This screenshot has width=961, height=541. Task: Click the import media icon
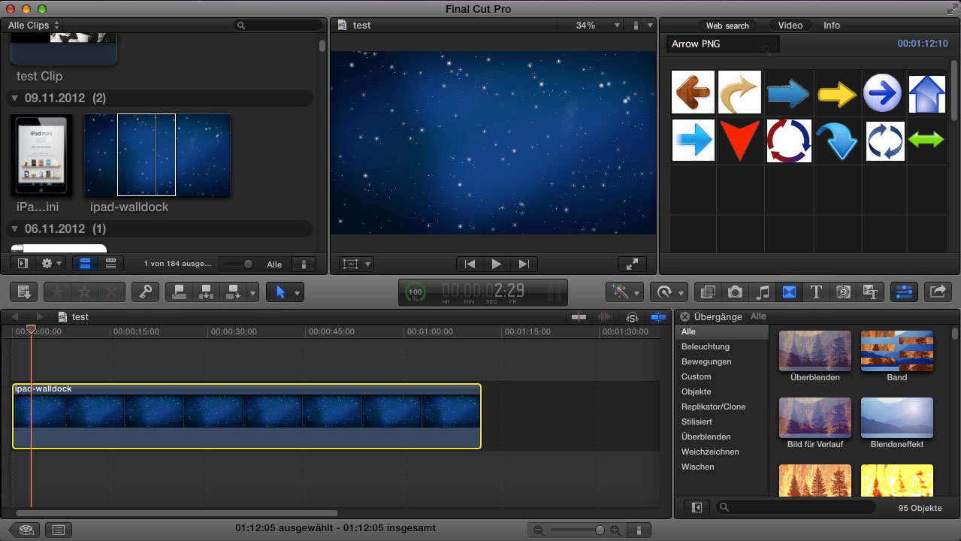tap(23, 292)
